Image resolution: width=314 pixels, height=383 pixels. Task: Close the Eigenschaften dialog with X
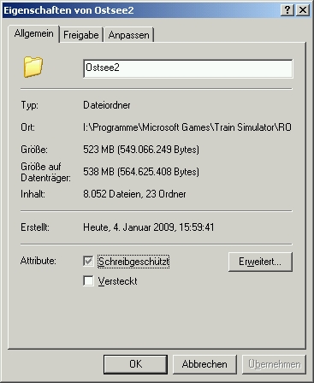tap(303, 10)
